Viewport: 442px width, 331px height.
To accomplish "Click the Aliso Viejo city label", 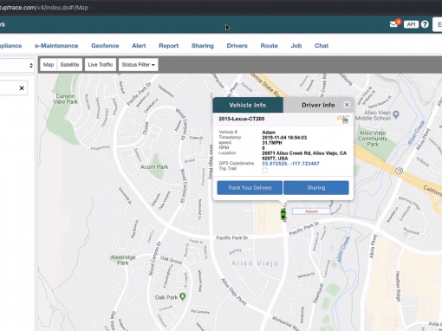I will [x=255, y=263].
